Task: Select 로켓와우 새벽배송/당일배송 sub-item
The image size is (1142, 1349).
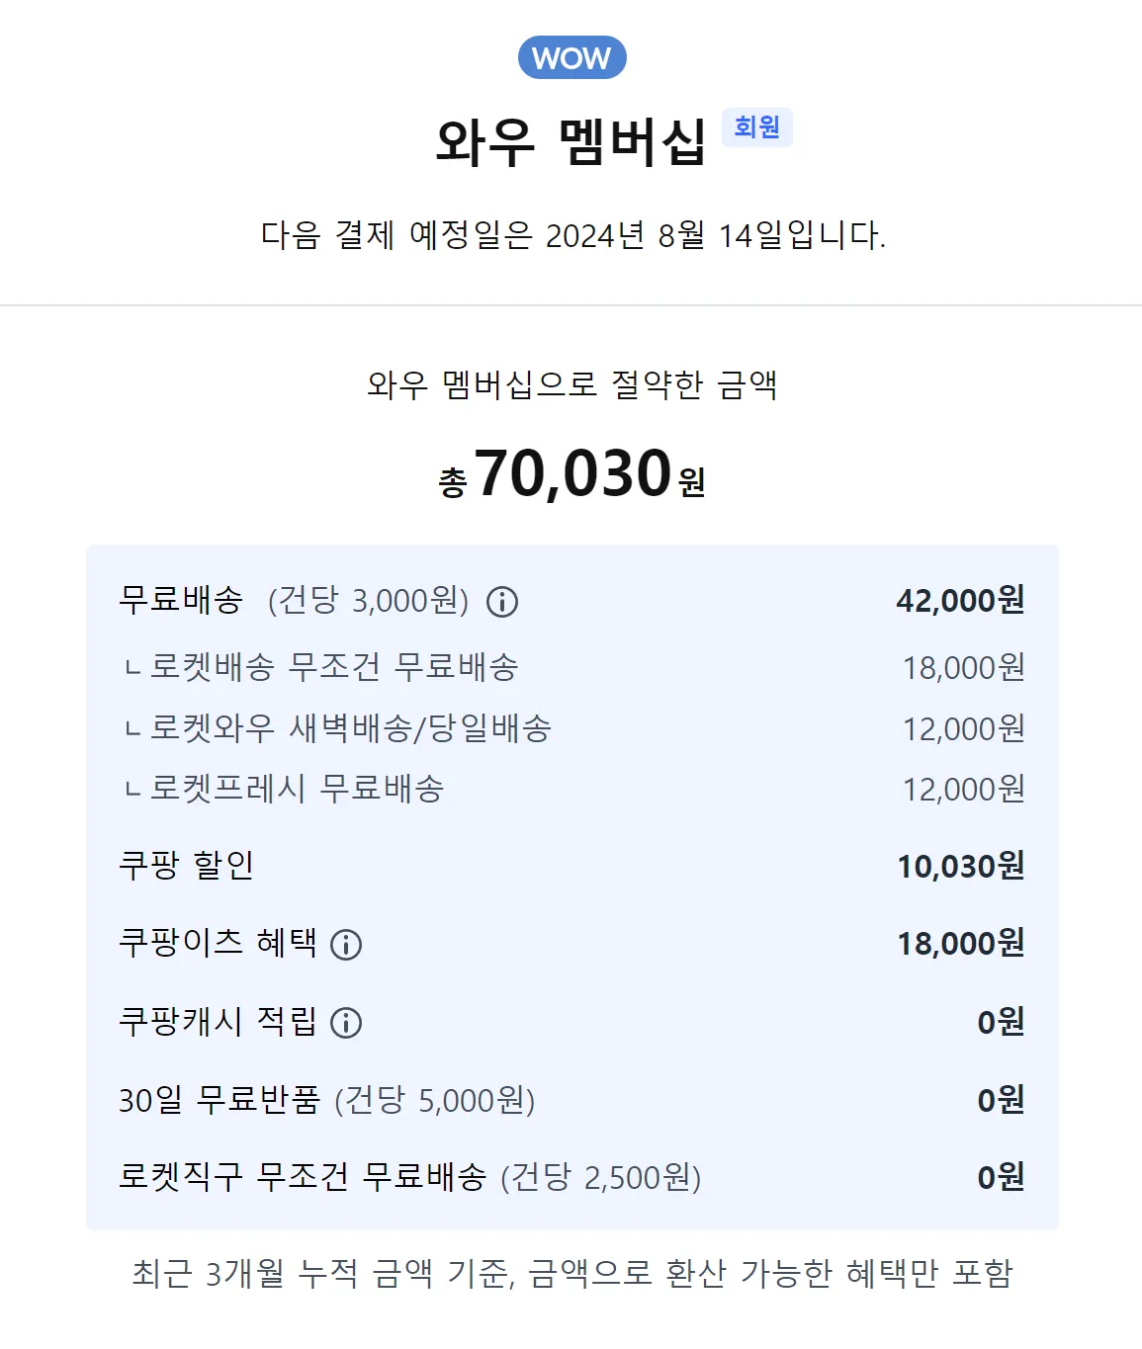Action: [350, 728]
